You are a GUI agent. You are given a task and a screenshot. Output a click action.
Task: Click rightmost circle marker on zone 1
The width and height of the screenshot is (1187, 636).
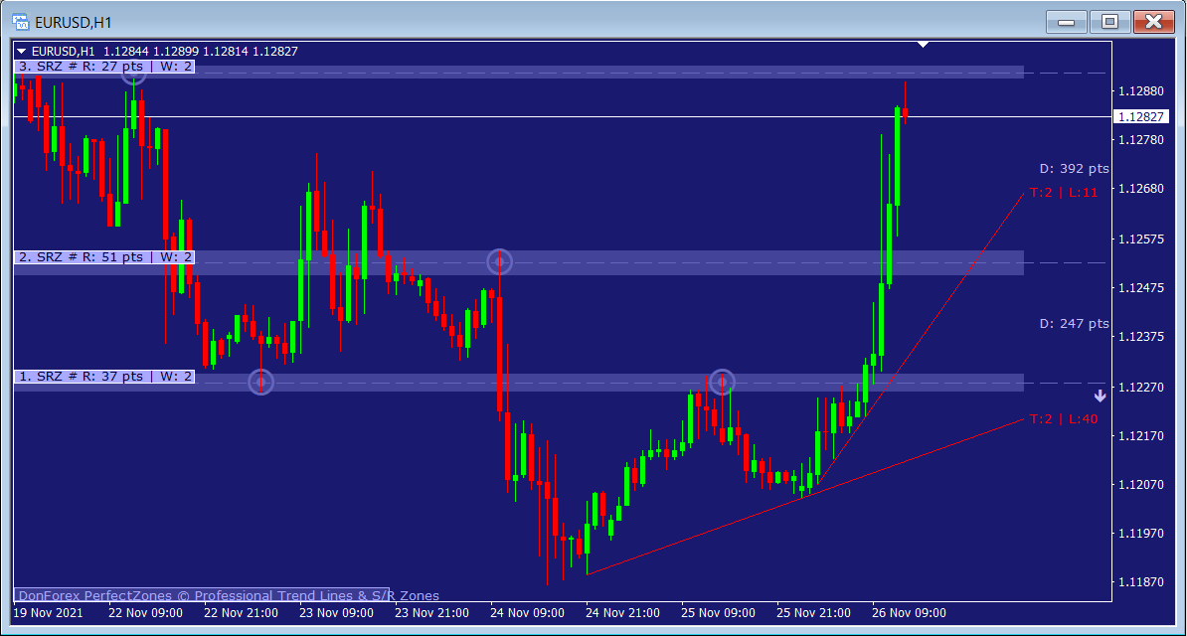(x=723, y=381)
